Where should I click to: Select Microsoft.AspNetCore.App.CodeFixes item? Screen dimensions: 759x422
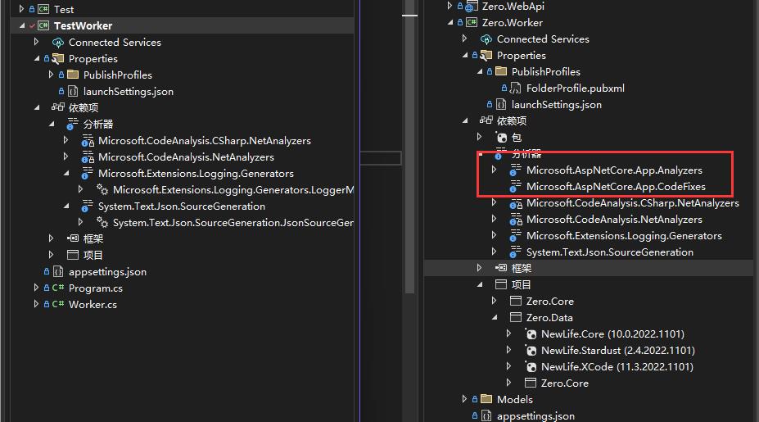pos(616,187)
